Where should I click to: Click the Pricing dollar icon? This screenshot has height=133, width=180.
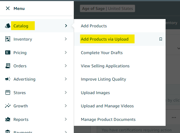tap(8, 52)
